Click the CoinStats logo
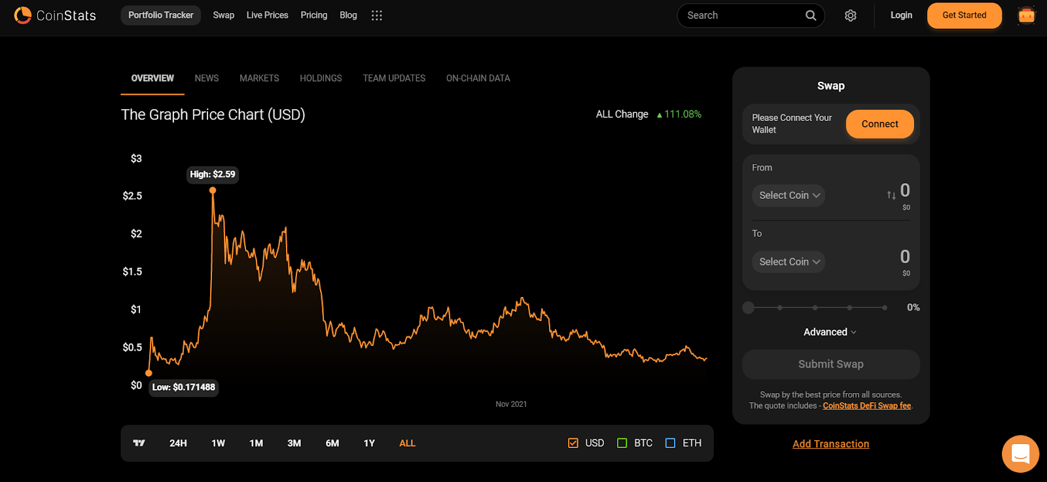 tap(55, 15)
